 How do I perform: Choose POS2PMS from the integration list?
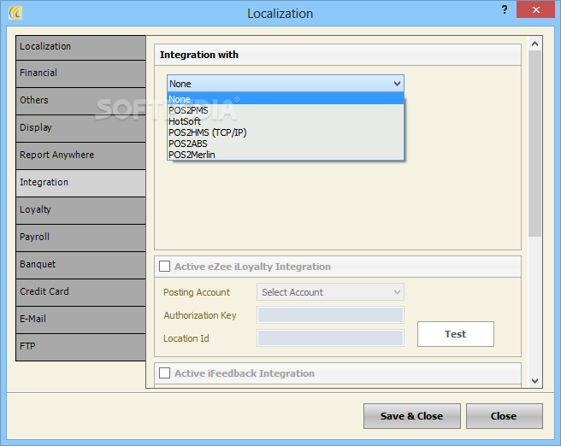click(286, 110)
